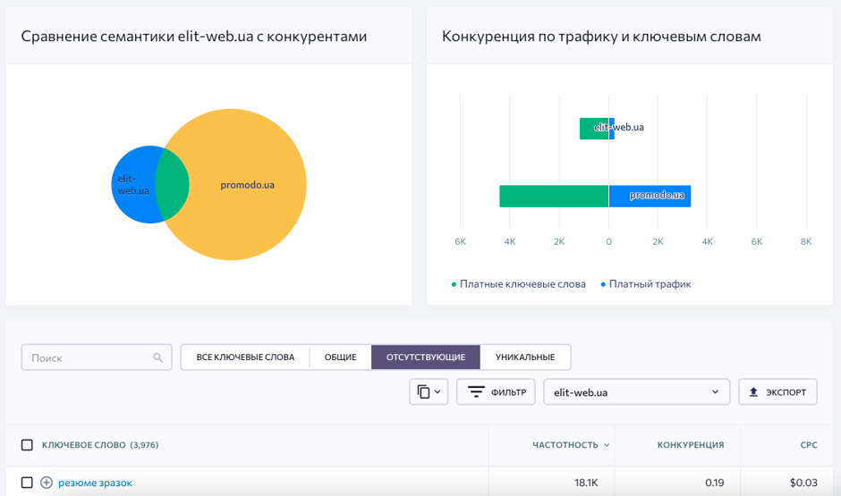Tick the checkbox for резюме зразок row
The image size is (841, 496).
[27, 483]
